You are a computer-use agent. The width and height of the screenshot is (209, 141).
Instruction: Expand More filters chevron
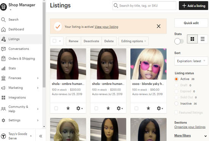click(206, 136)
